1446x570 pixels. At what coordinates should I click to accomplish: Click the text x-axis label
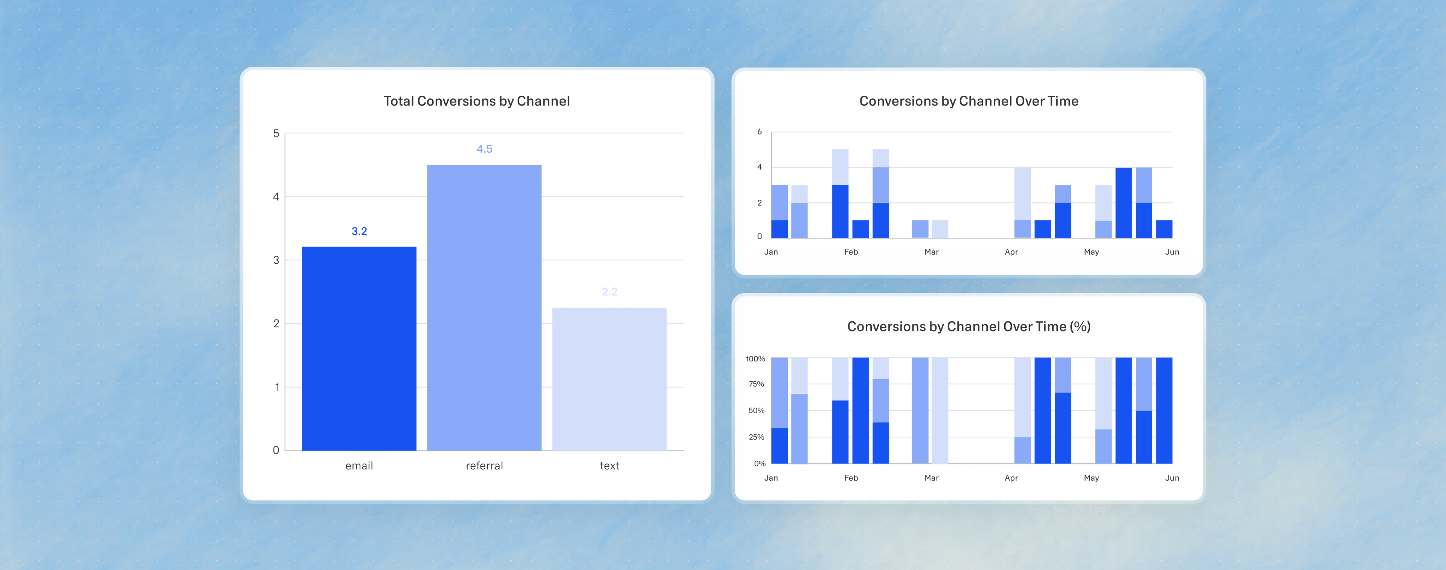609,466
